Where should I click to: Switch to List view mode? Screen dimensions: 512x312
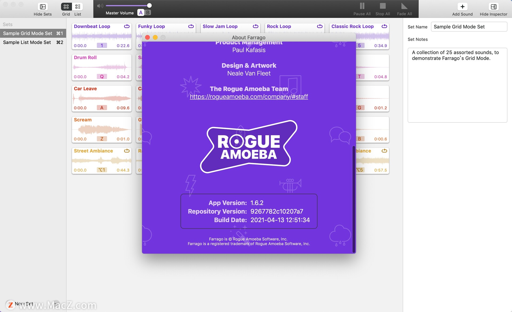coord(78,7)
